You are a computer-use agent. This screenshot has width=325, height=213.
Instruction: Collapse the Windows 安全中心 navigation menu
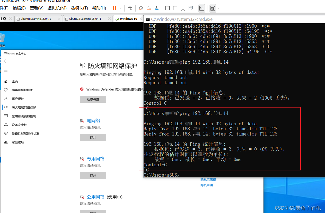coord(5,71)
